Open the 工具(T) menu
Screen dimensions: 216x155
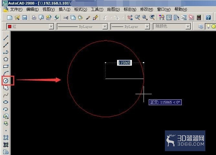pos(97,9)
